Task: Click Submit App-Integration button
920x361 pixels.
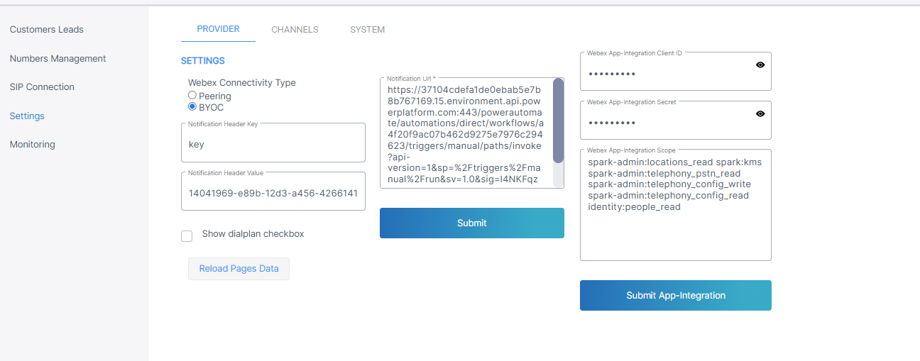Action: pos(675,295)
